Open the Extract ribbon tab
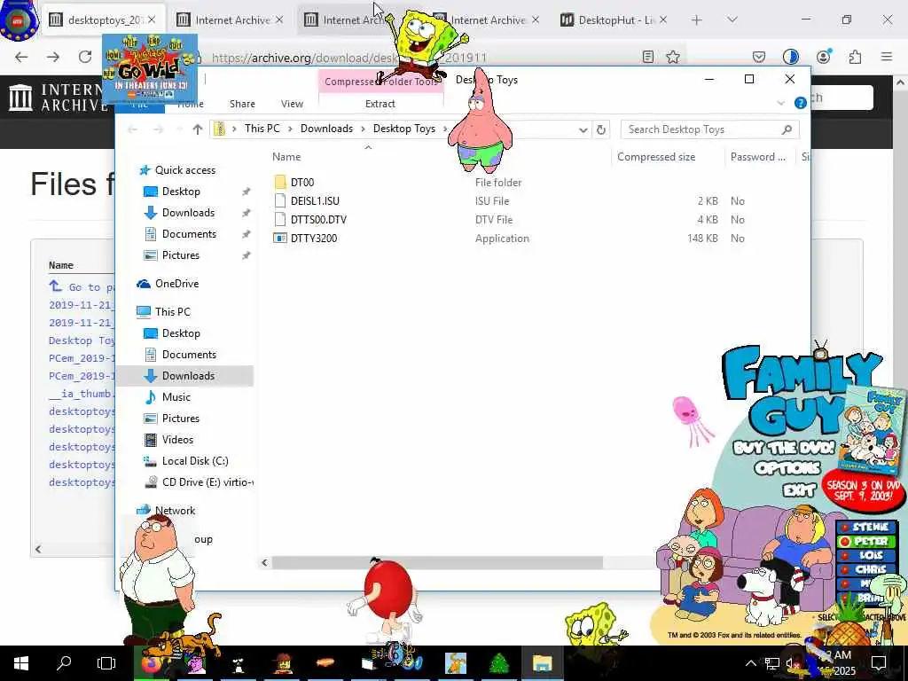The image size is (908, 681). coord(380,104)
